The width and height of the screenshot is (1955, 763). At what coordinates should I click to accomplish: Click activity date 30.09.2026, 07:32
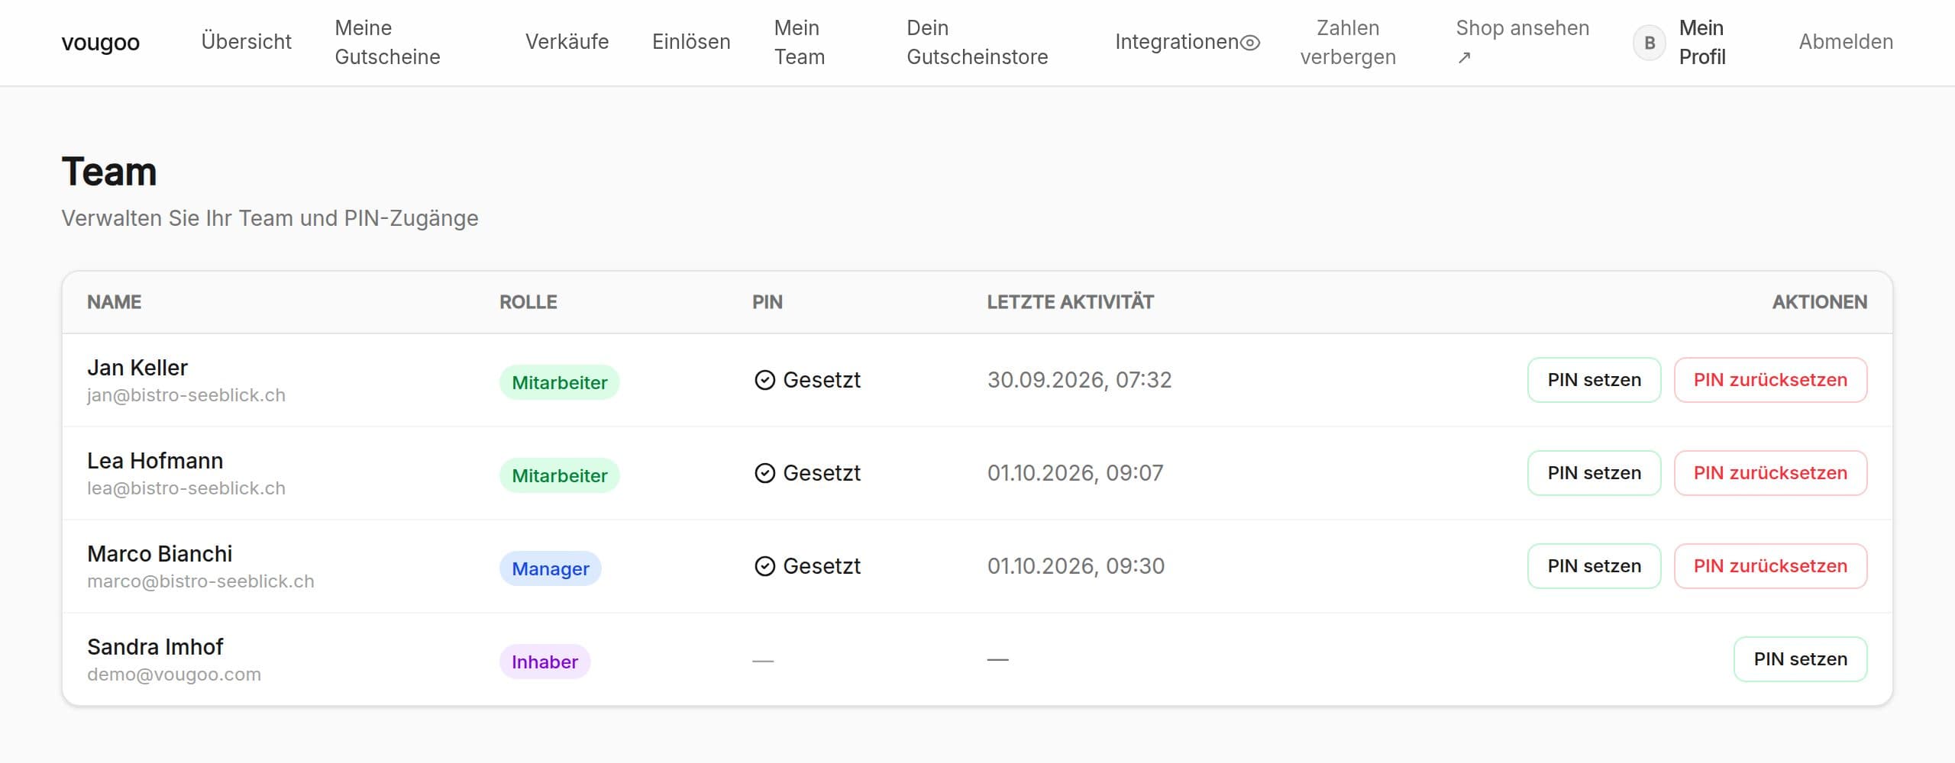pos(1079,380)
